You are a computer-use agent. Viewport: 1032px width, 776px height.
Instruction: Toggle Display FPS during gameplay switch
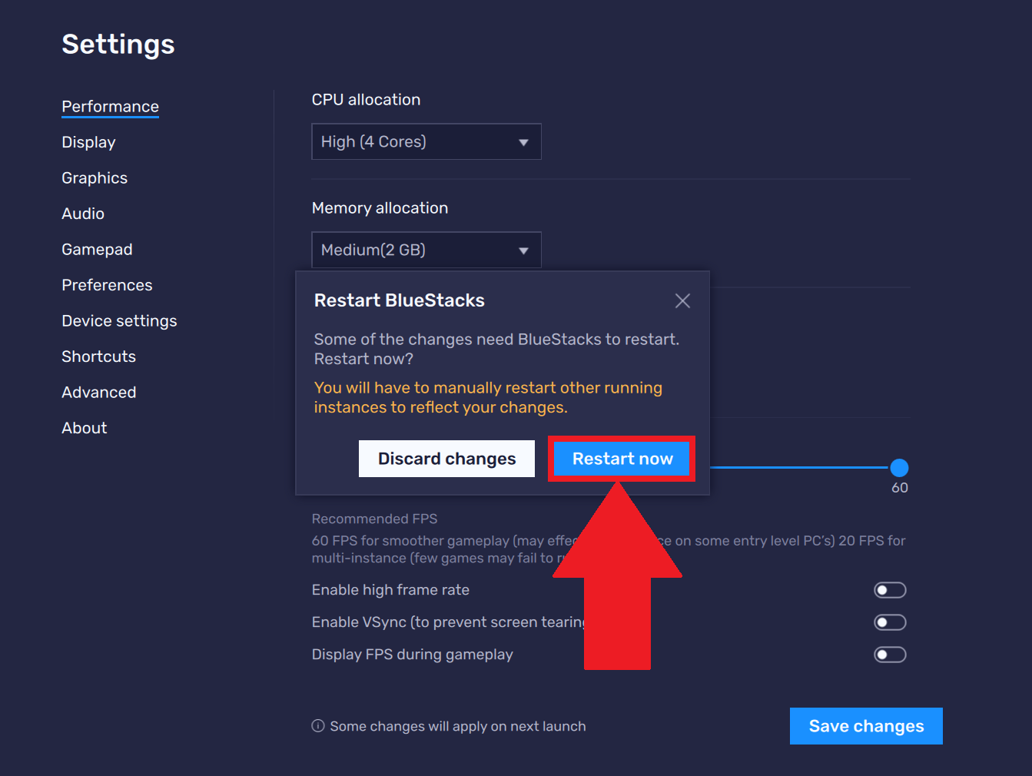point(890,655)
